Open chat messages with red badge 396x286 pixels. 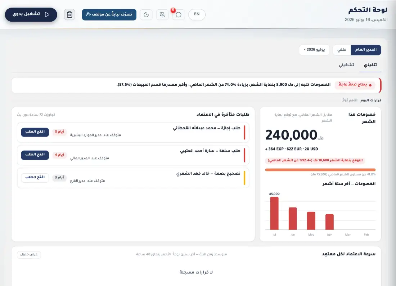click(179, 14)
